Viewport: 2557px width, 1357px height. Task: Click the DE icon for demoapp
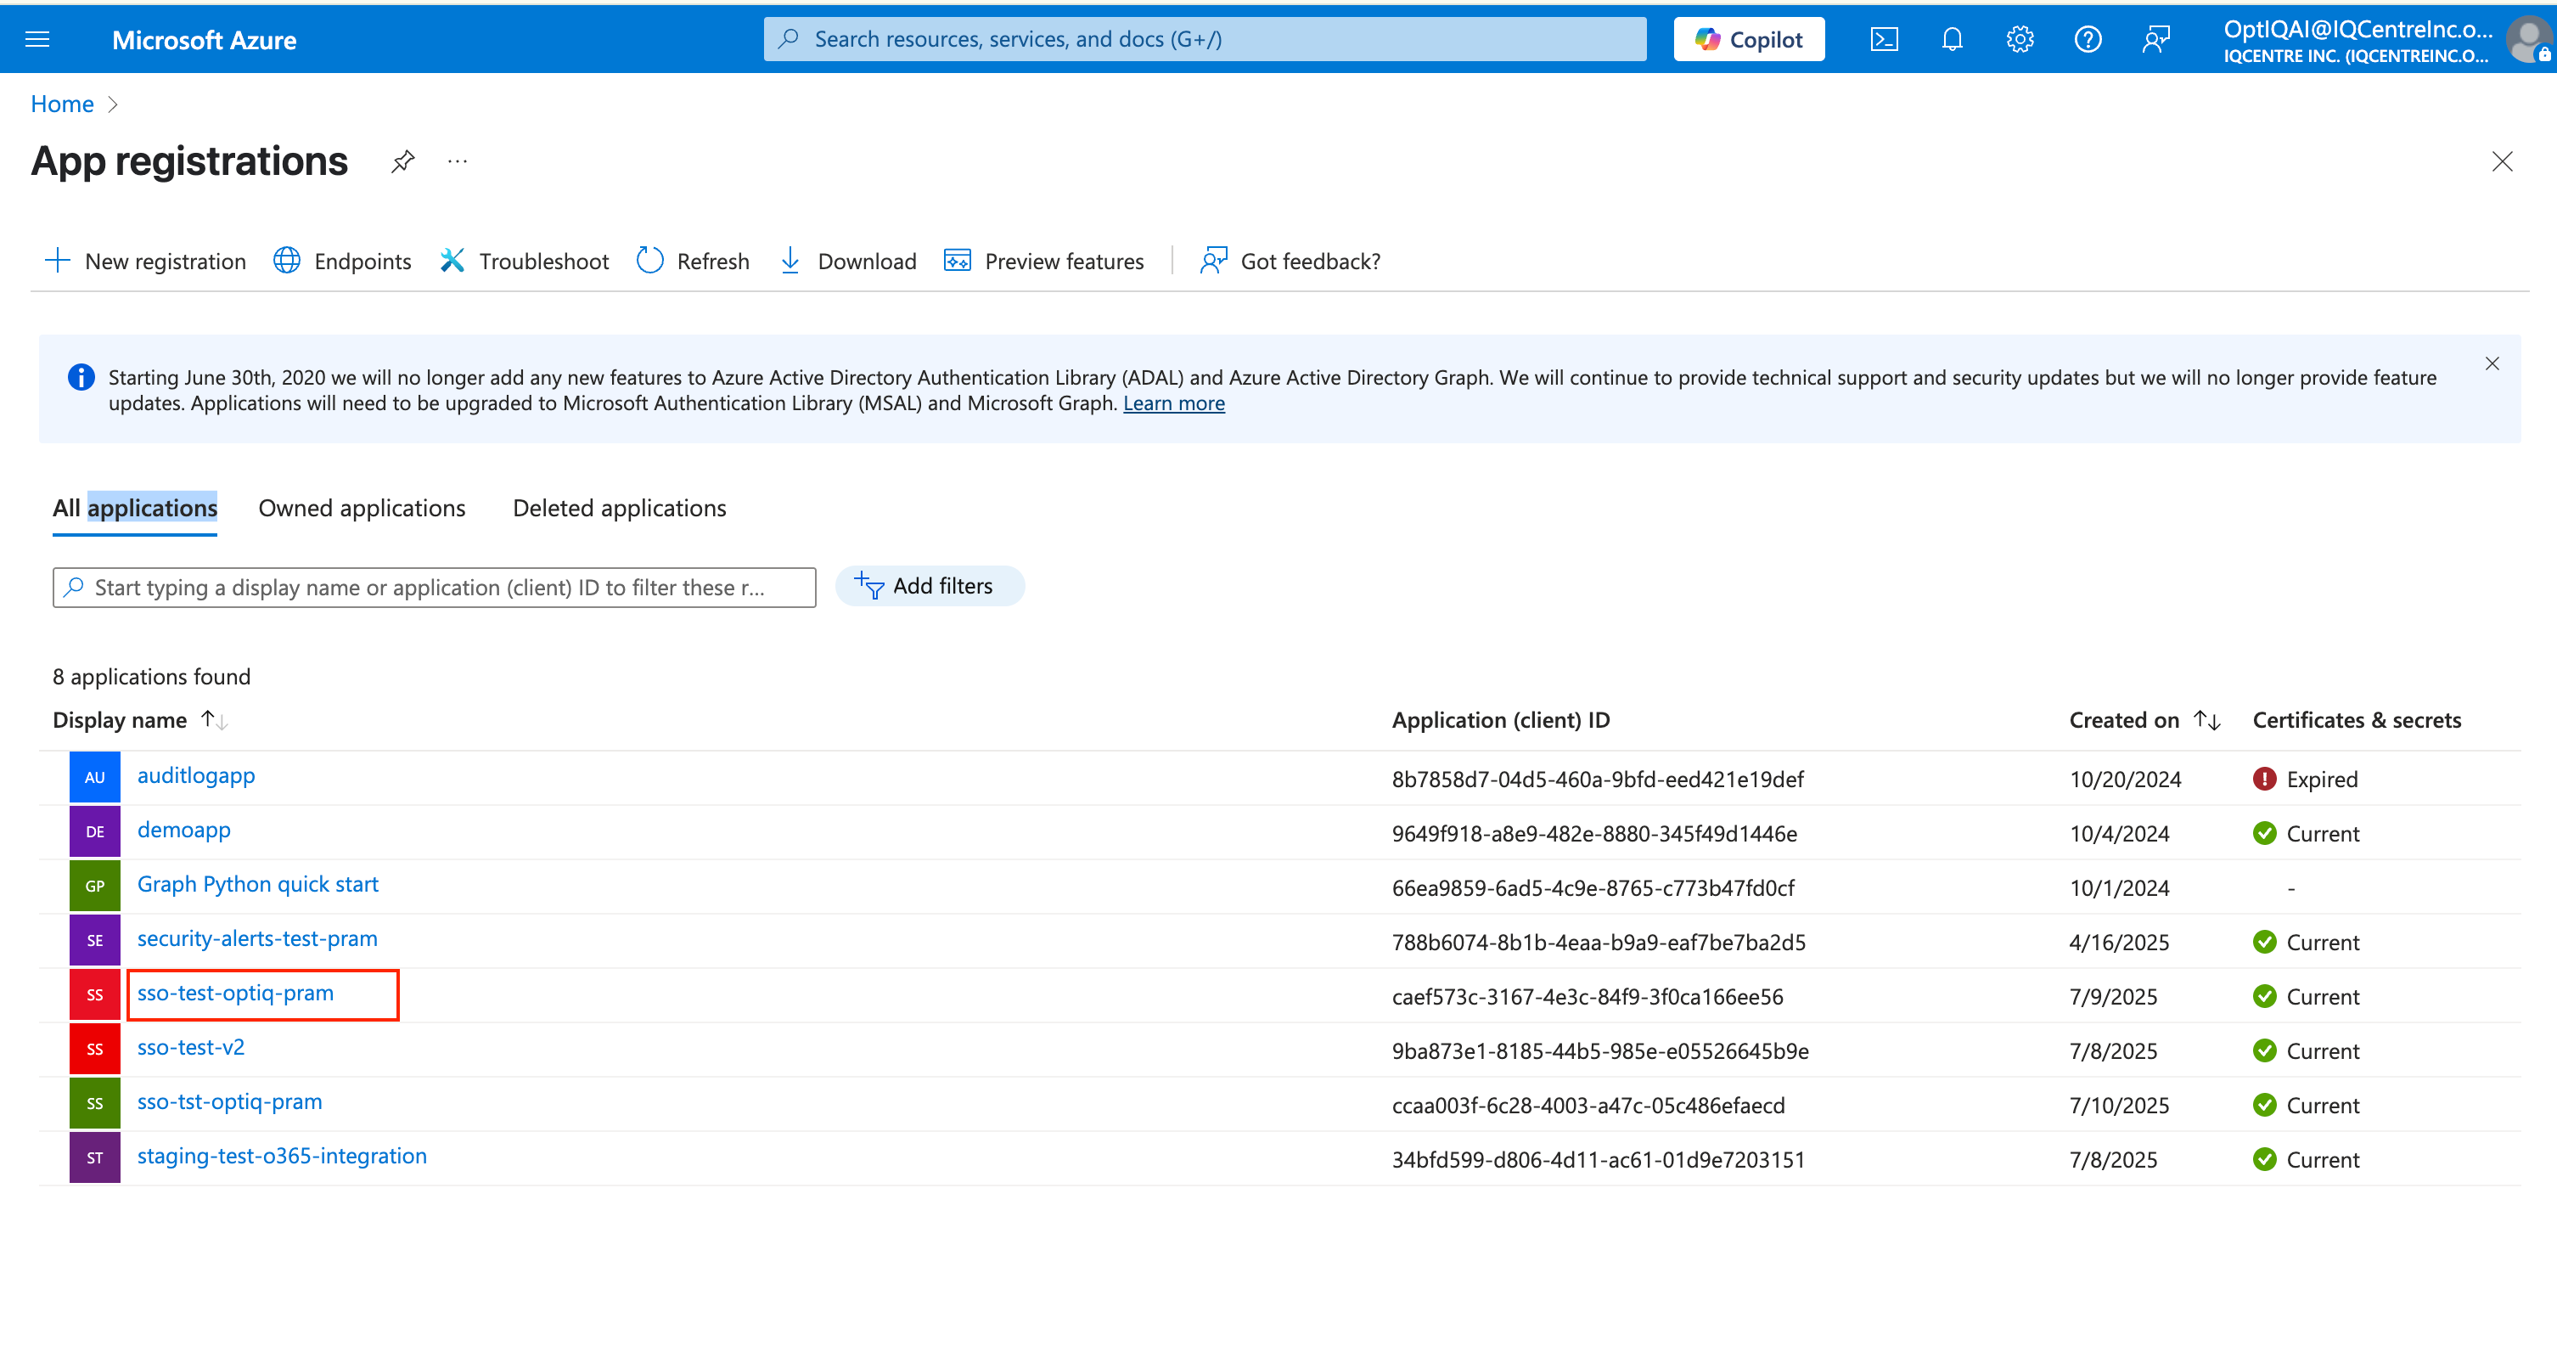coord(94,832)
